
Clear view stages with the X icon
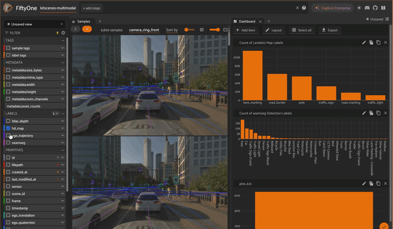coord(297,8)
